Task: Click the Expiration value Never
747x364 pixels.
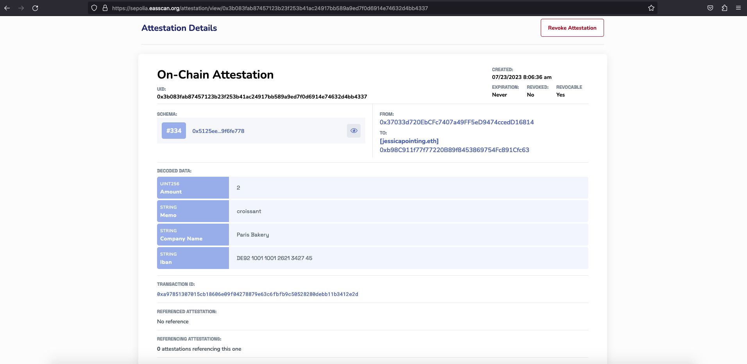Action: click(499, 95)
